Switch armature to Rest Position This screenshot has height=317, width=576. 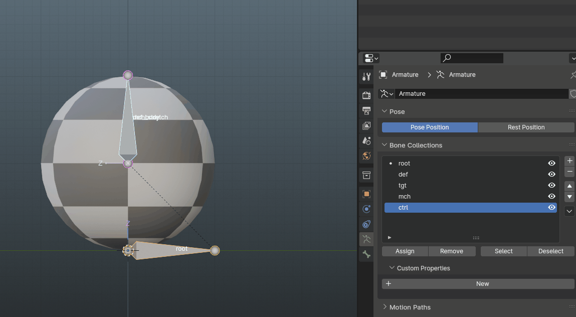pos(526,127)
